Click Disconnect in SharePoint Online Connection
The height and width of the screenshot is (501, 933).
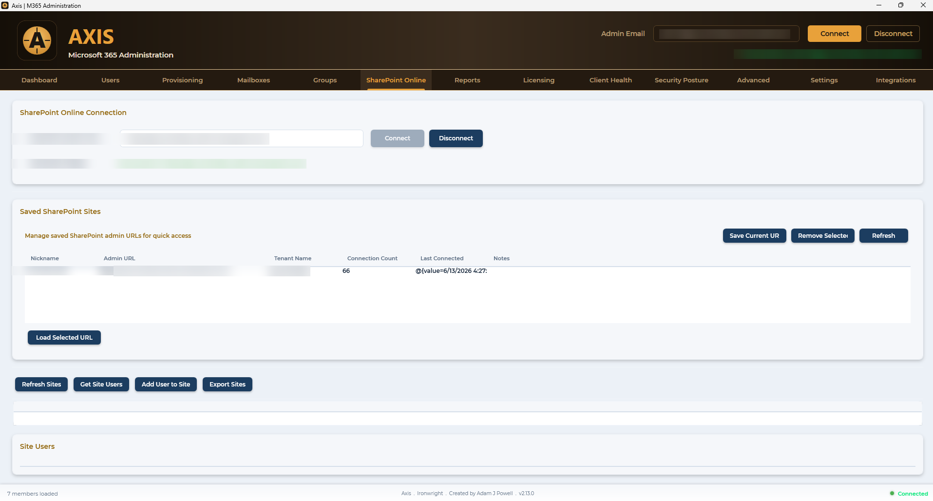pos(456,138)
